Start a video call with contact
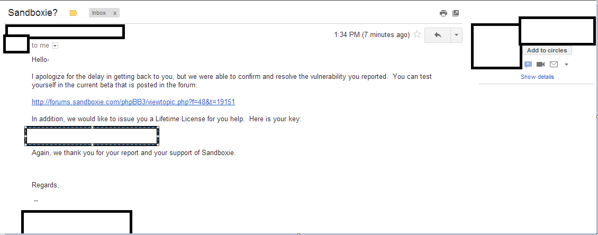Image resolution: width=598 pixels, height=235 pixels. point(540,65)
